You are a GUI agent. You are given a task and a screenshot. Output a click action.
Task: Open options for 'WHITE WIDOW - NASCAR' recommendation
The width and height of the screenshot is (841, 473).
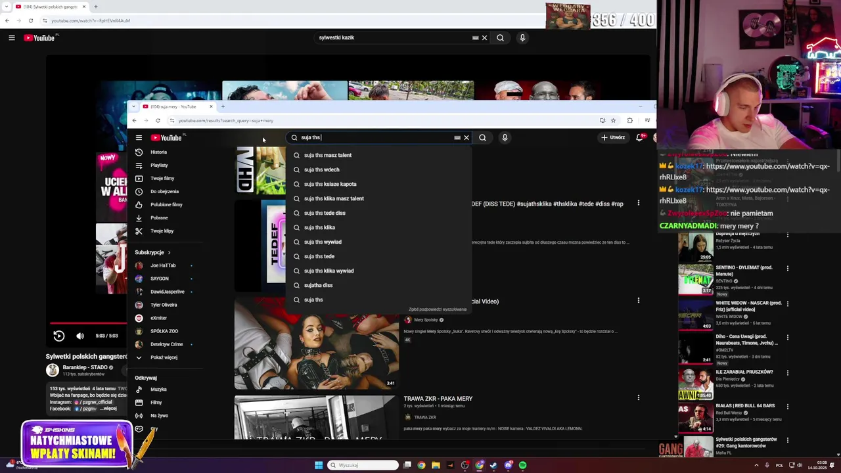click(x=787, y=304)
